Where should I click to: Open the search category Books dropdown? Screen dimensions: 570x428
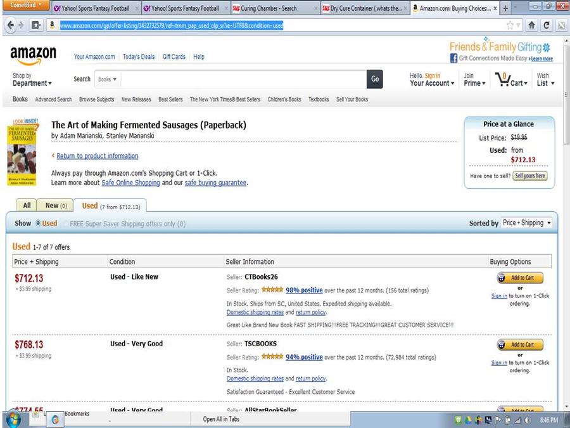click(x=106, y=79)
